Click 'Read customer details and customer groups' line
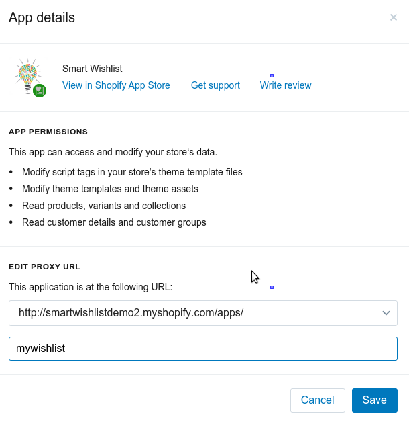The height and width of the screenshot is (424, 409). [114, 222]
